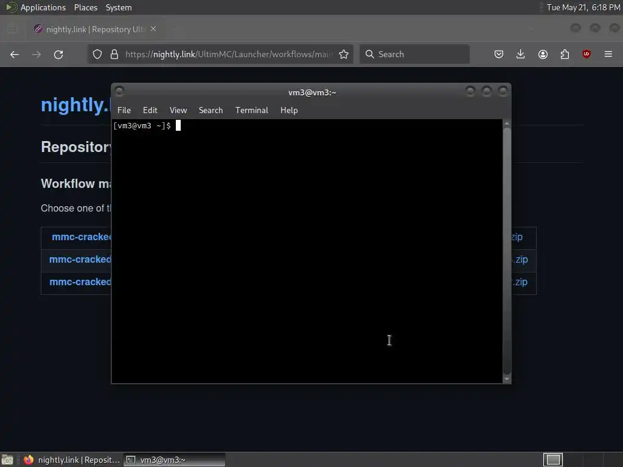This screenshot has width=623, height=467.
Task: Open the System panel menu
Action: (119, 7)
